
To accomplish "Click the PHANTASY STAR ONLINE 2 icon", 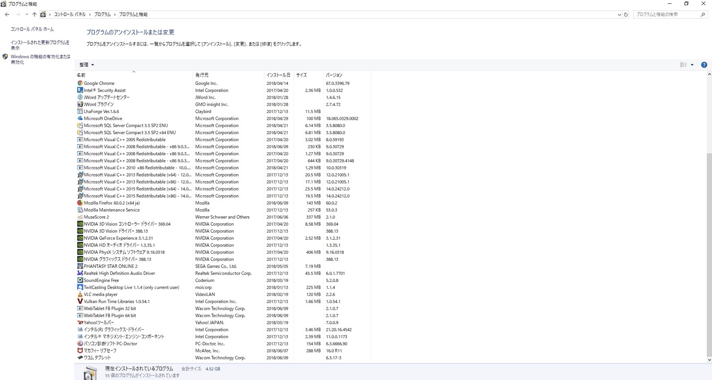I will (80, 266).
